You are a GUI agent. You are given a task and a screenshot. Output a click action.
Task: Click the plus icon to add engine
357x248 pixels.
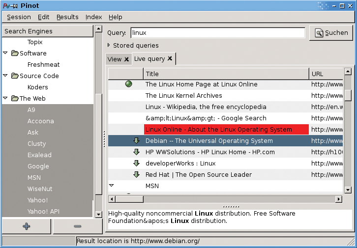pos(27,226)
